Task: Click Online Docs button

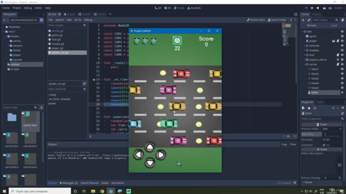Action: [256, 20]
